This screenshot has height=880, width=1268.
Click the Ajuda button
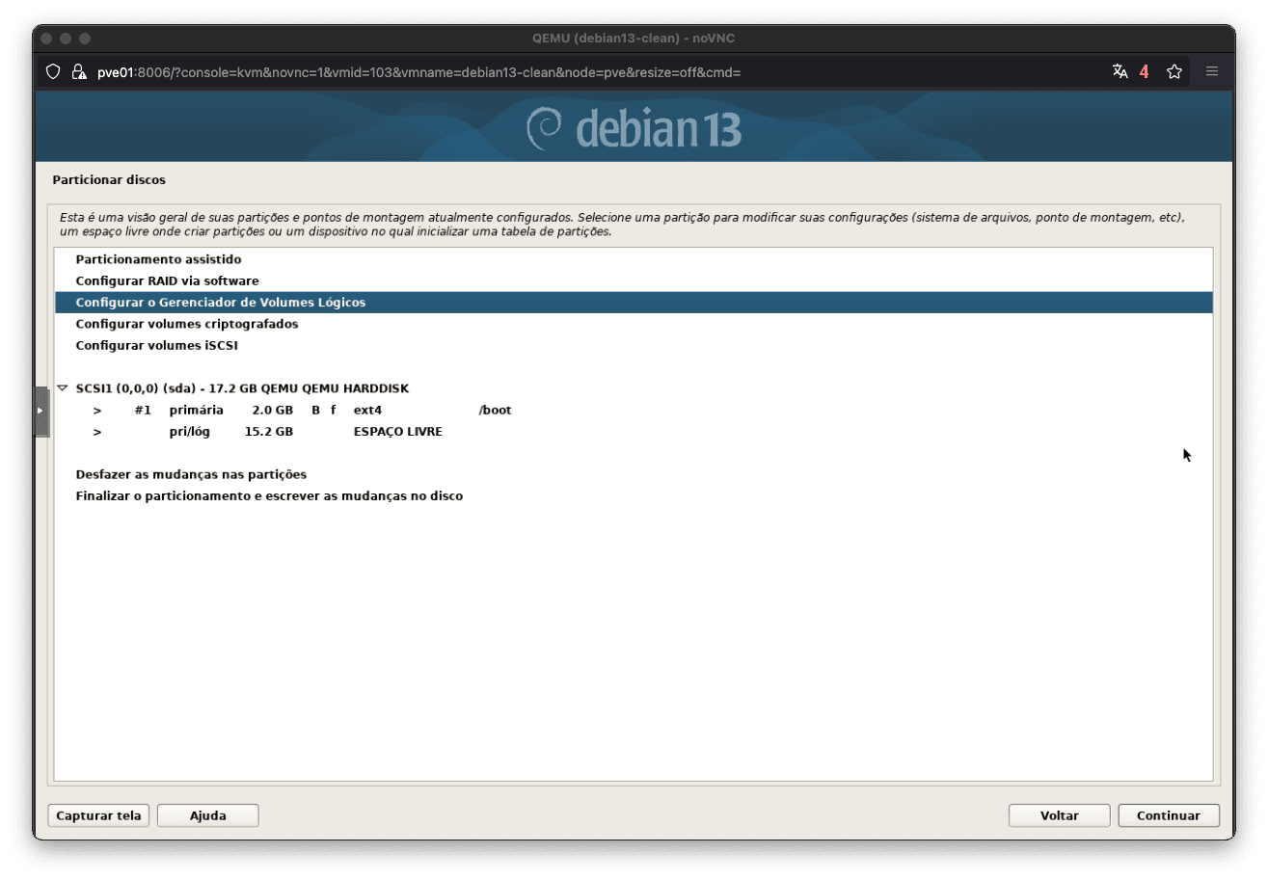click(208, 815)
